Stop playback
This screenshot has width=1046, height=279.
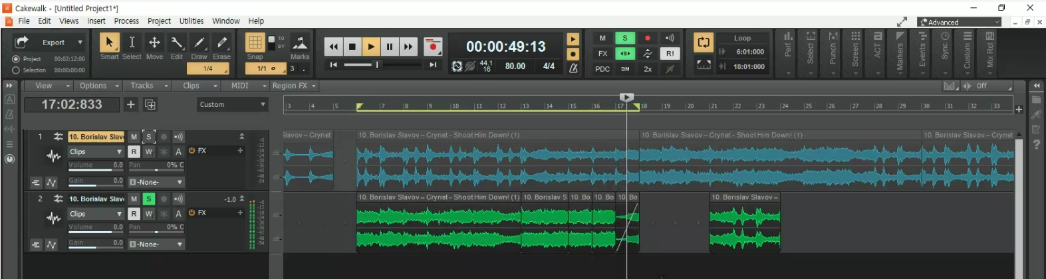click(x=352, y=46)
